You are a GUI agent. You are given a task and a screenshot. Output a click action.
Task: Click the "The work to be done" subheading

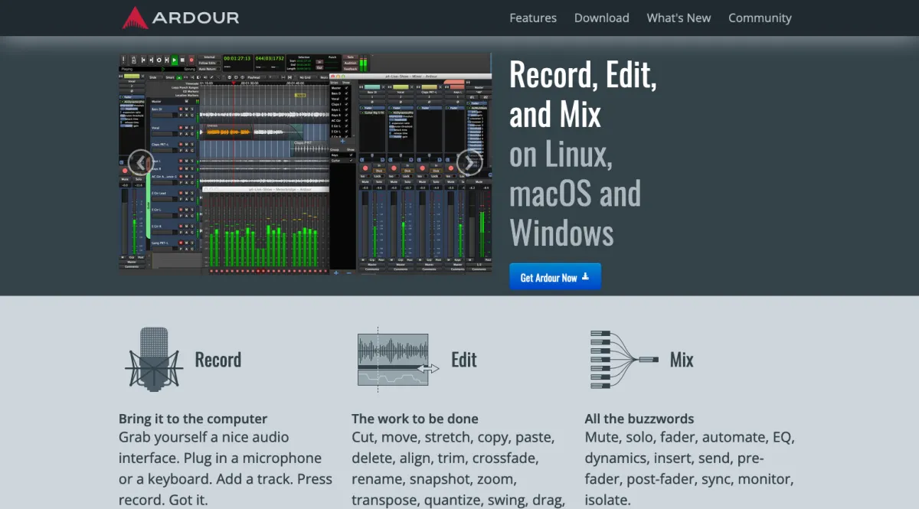coord(415,419)
